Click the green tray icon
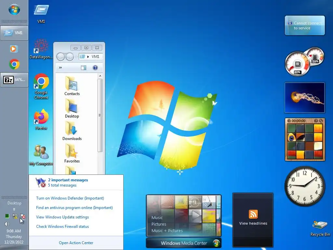Viewport: 333px width, 250px height. pos(7,216)
